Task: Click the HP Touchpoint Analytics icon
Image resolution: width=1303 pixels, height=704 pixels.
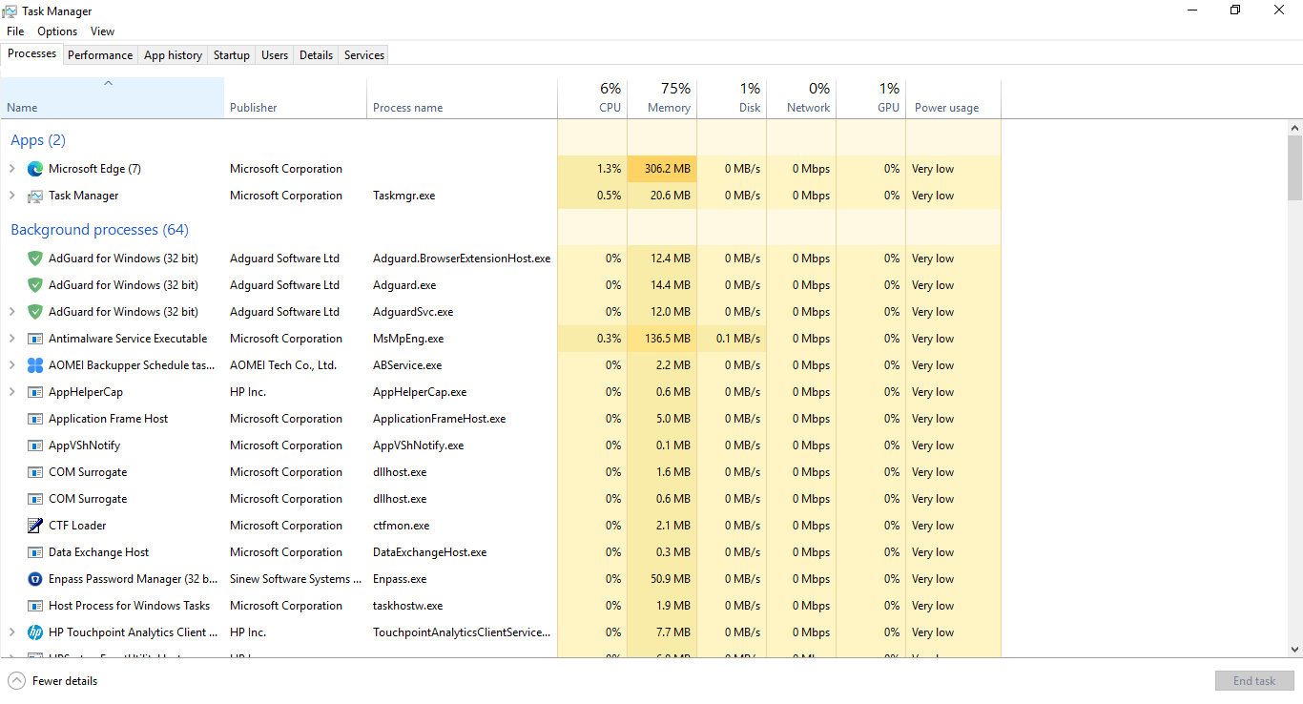Action: pos(35,632)
